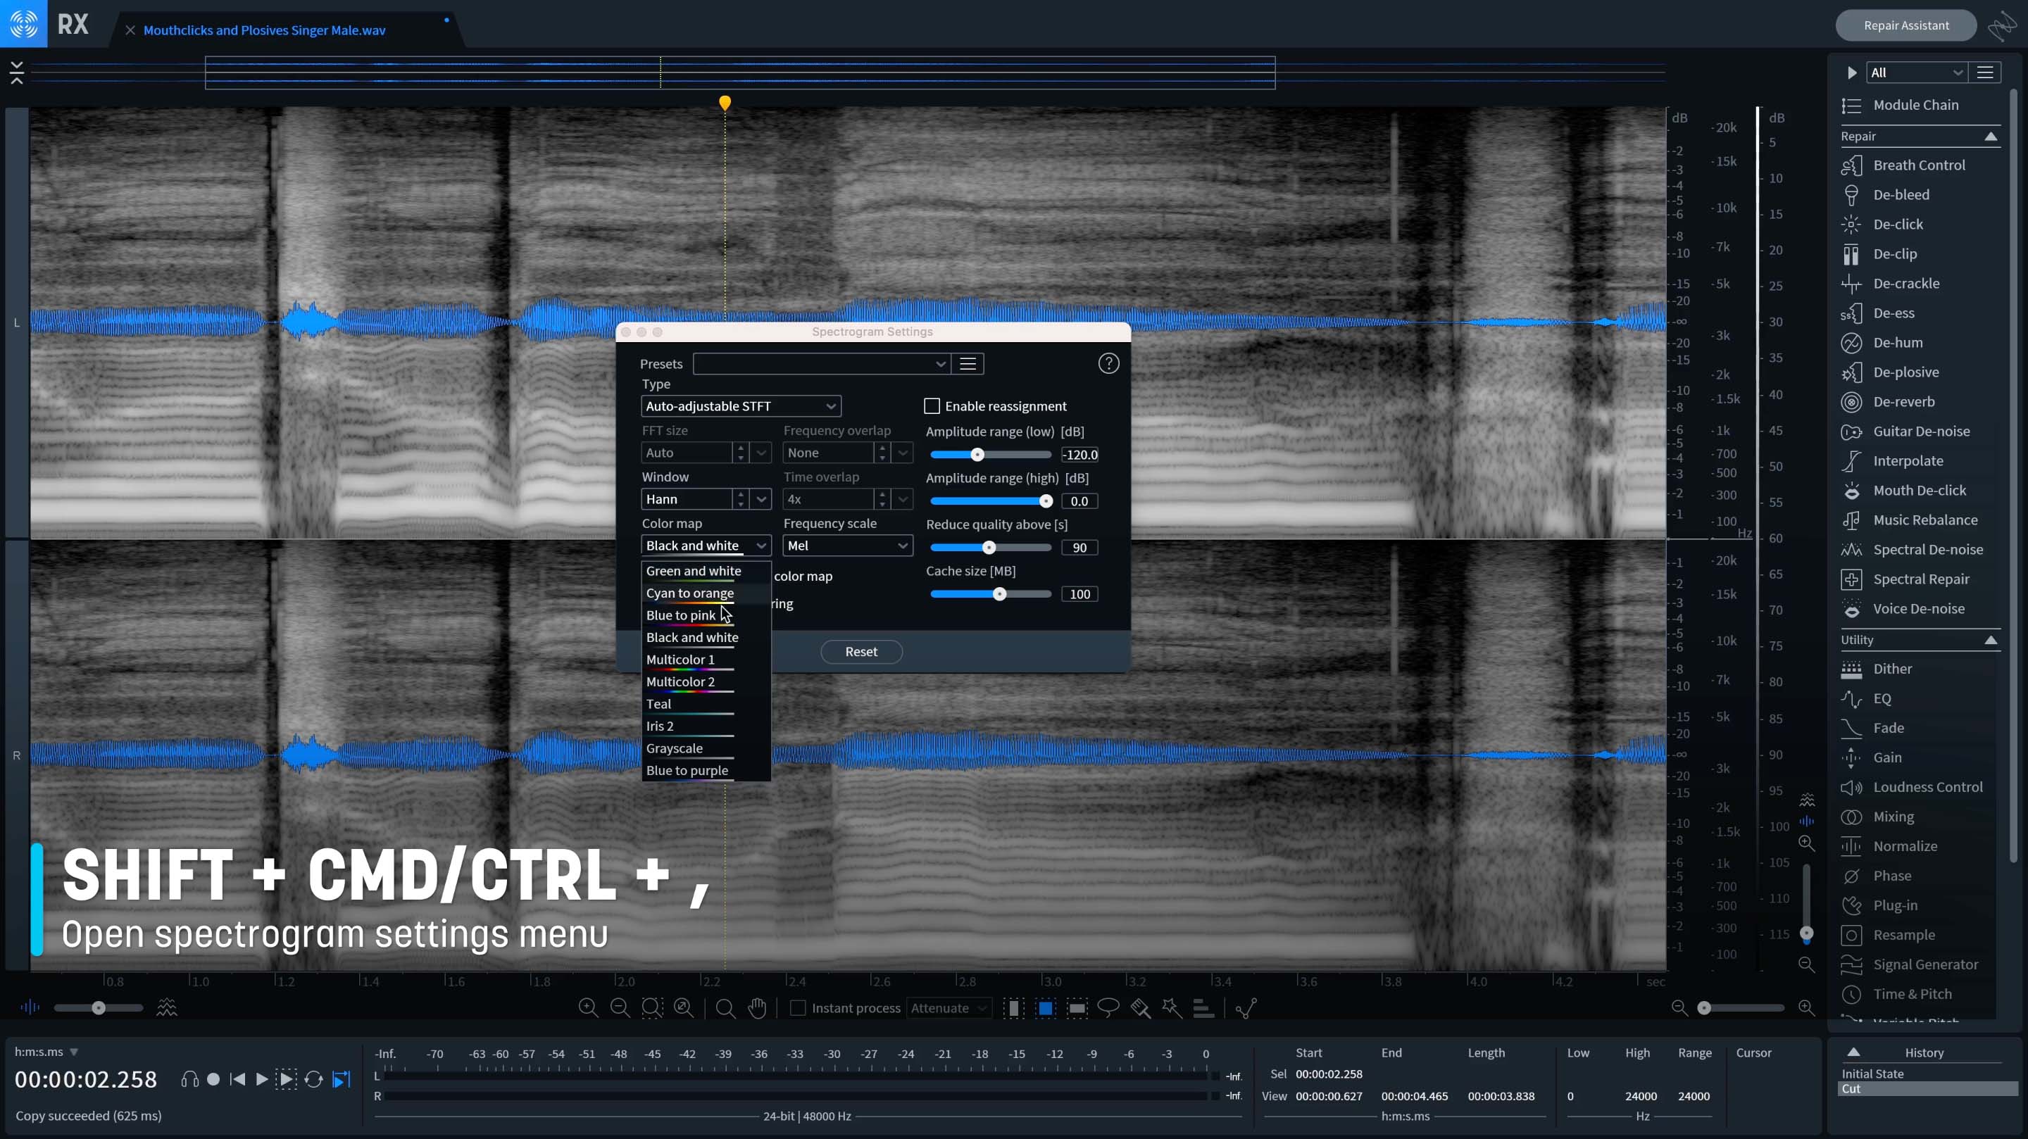Open the De-hum module
Image resolution: width=2028 pixels, height=1139 pixels.
coord(1897,342)
